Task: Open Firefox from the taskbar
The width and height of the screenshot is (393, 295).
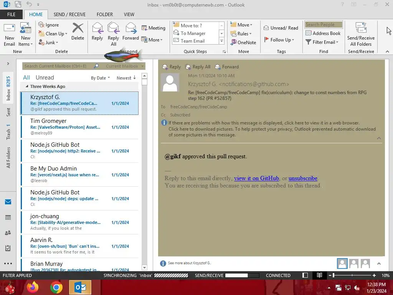Action: click(33, 287)
